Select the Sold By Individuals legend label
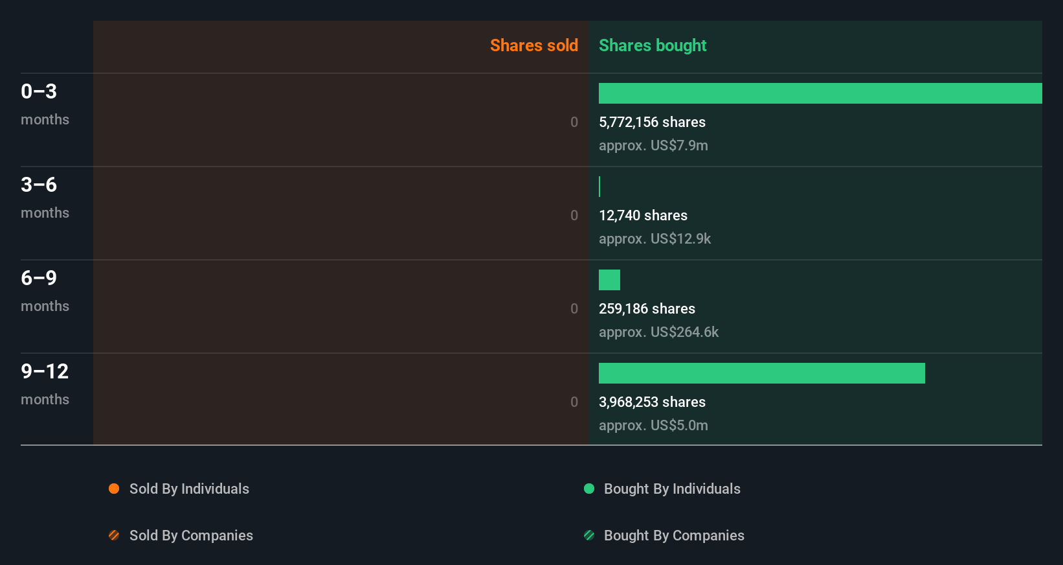 coord(189,489)
